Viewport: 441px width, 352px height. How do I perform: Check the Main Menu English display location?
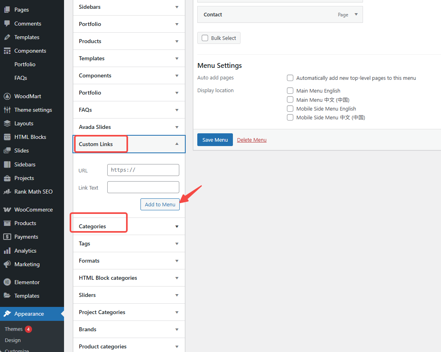pos(290,91)
